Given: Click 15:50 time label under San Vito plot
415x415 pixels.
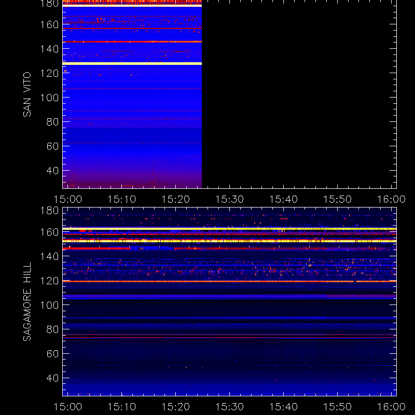Looking at the screenshot, I should pyautogui.click(x=338, y=199).
